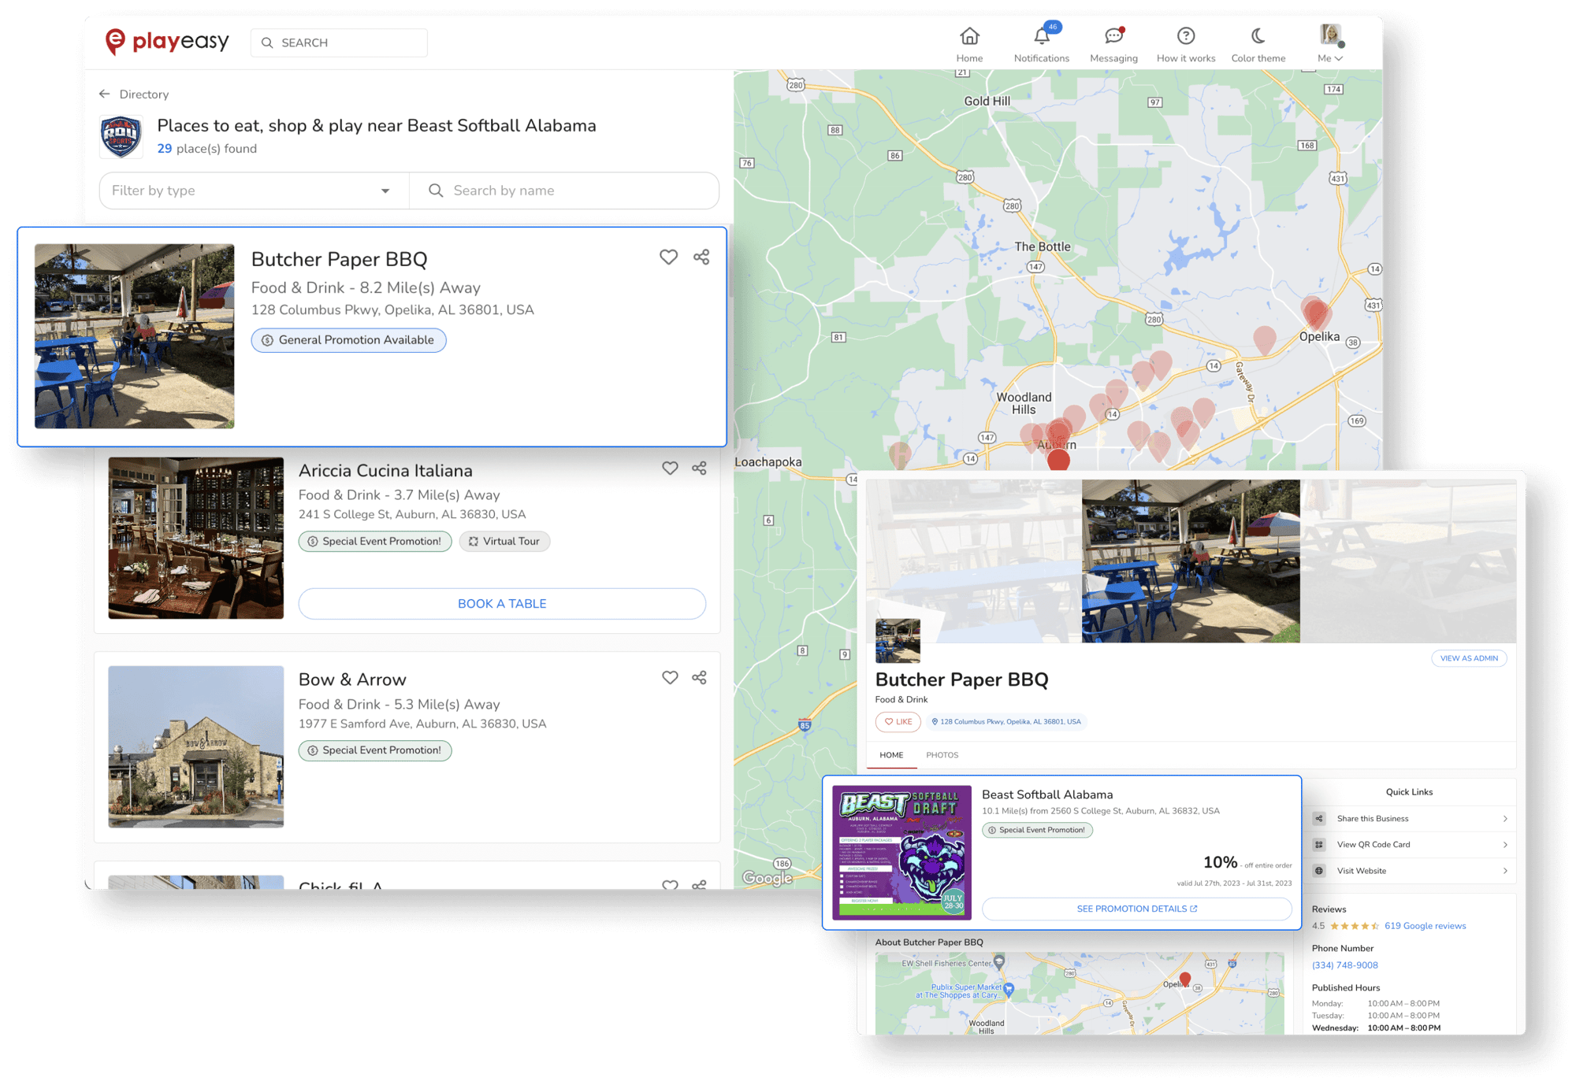Favorite Butcher Paper BBQ heart icon
Image resolution: width=1576 pixels, height=1085 pixels.
pos(668,257)
